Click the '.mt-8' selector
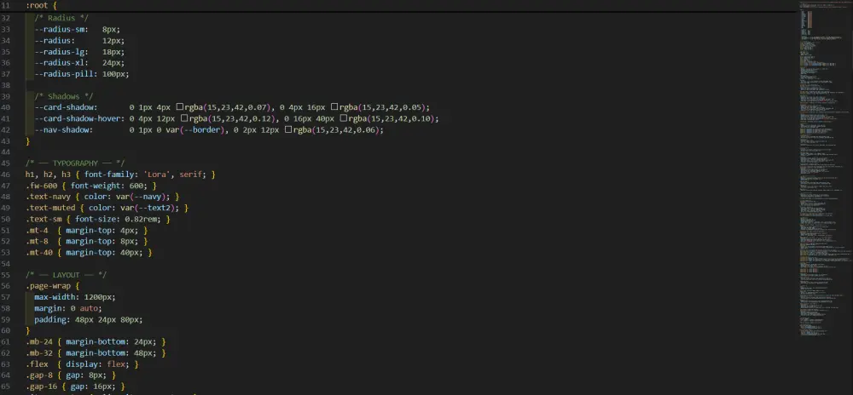The image size is (853, 395). (37, 242)
